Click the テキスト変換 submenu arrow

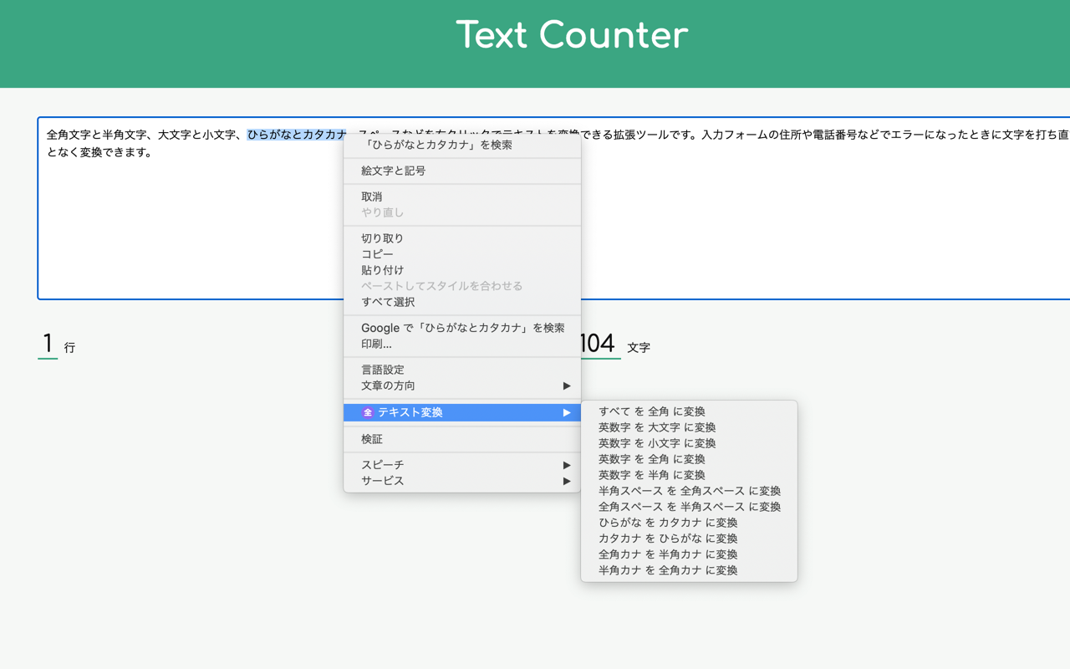pos(567,412)
